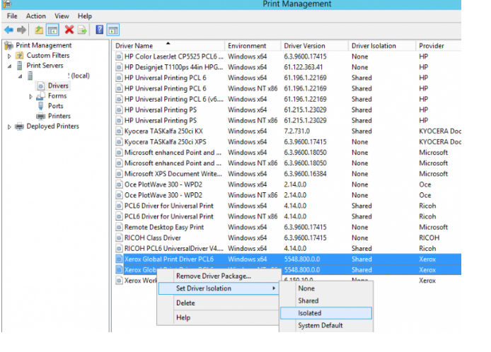
Task: Sort by Environment column header
Action: click(x=253, y=46)
